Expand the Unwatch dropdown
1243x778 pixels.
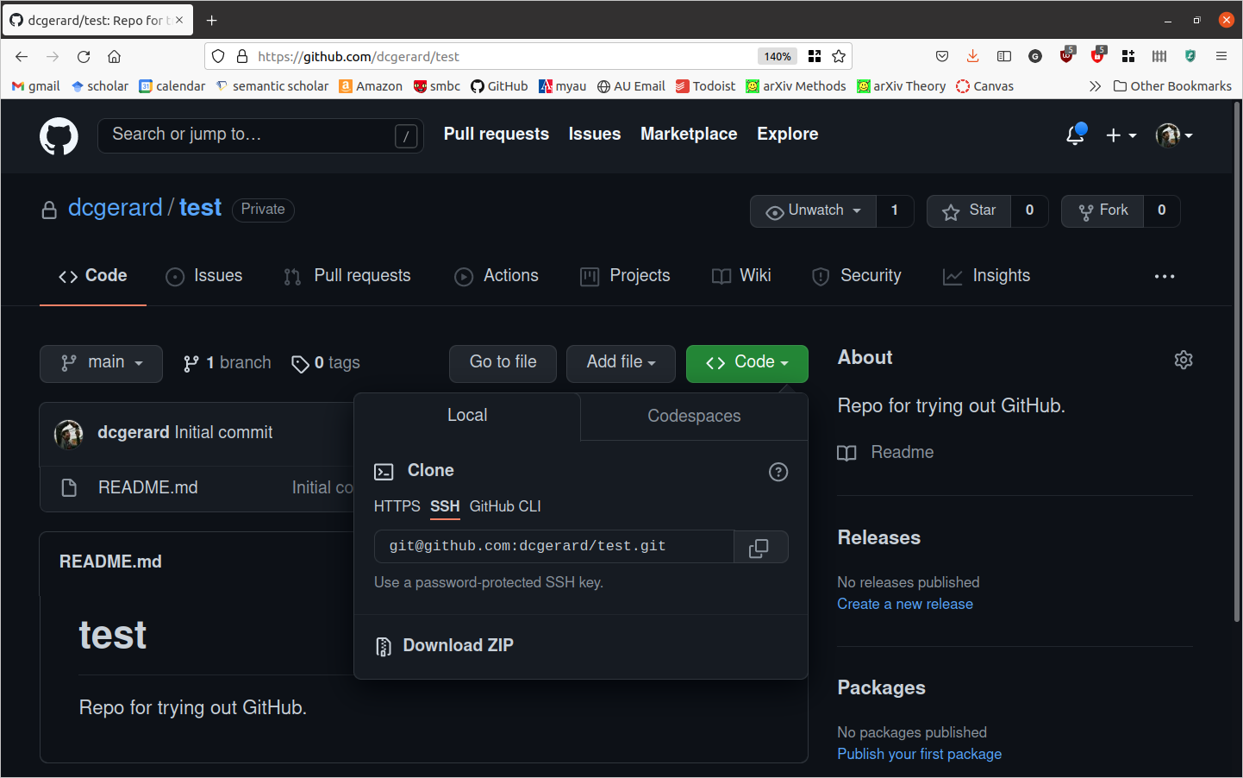[814, 210]
